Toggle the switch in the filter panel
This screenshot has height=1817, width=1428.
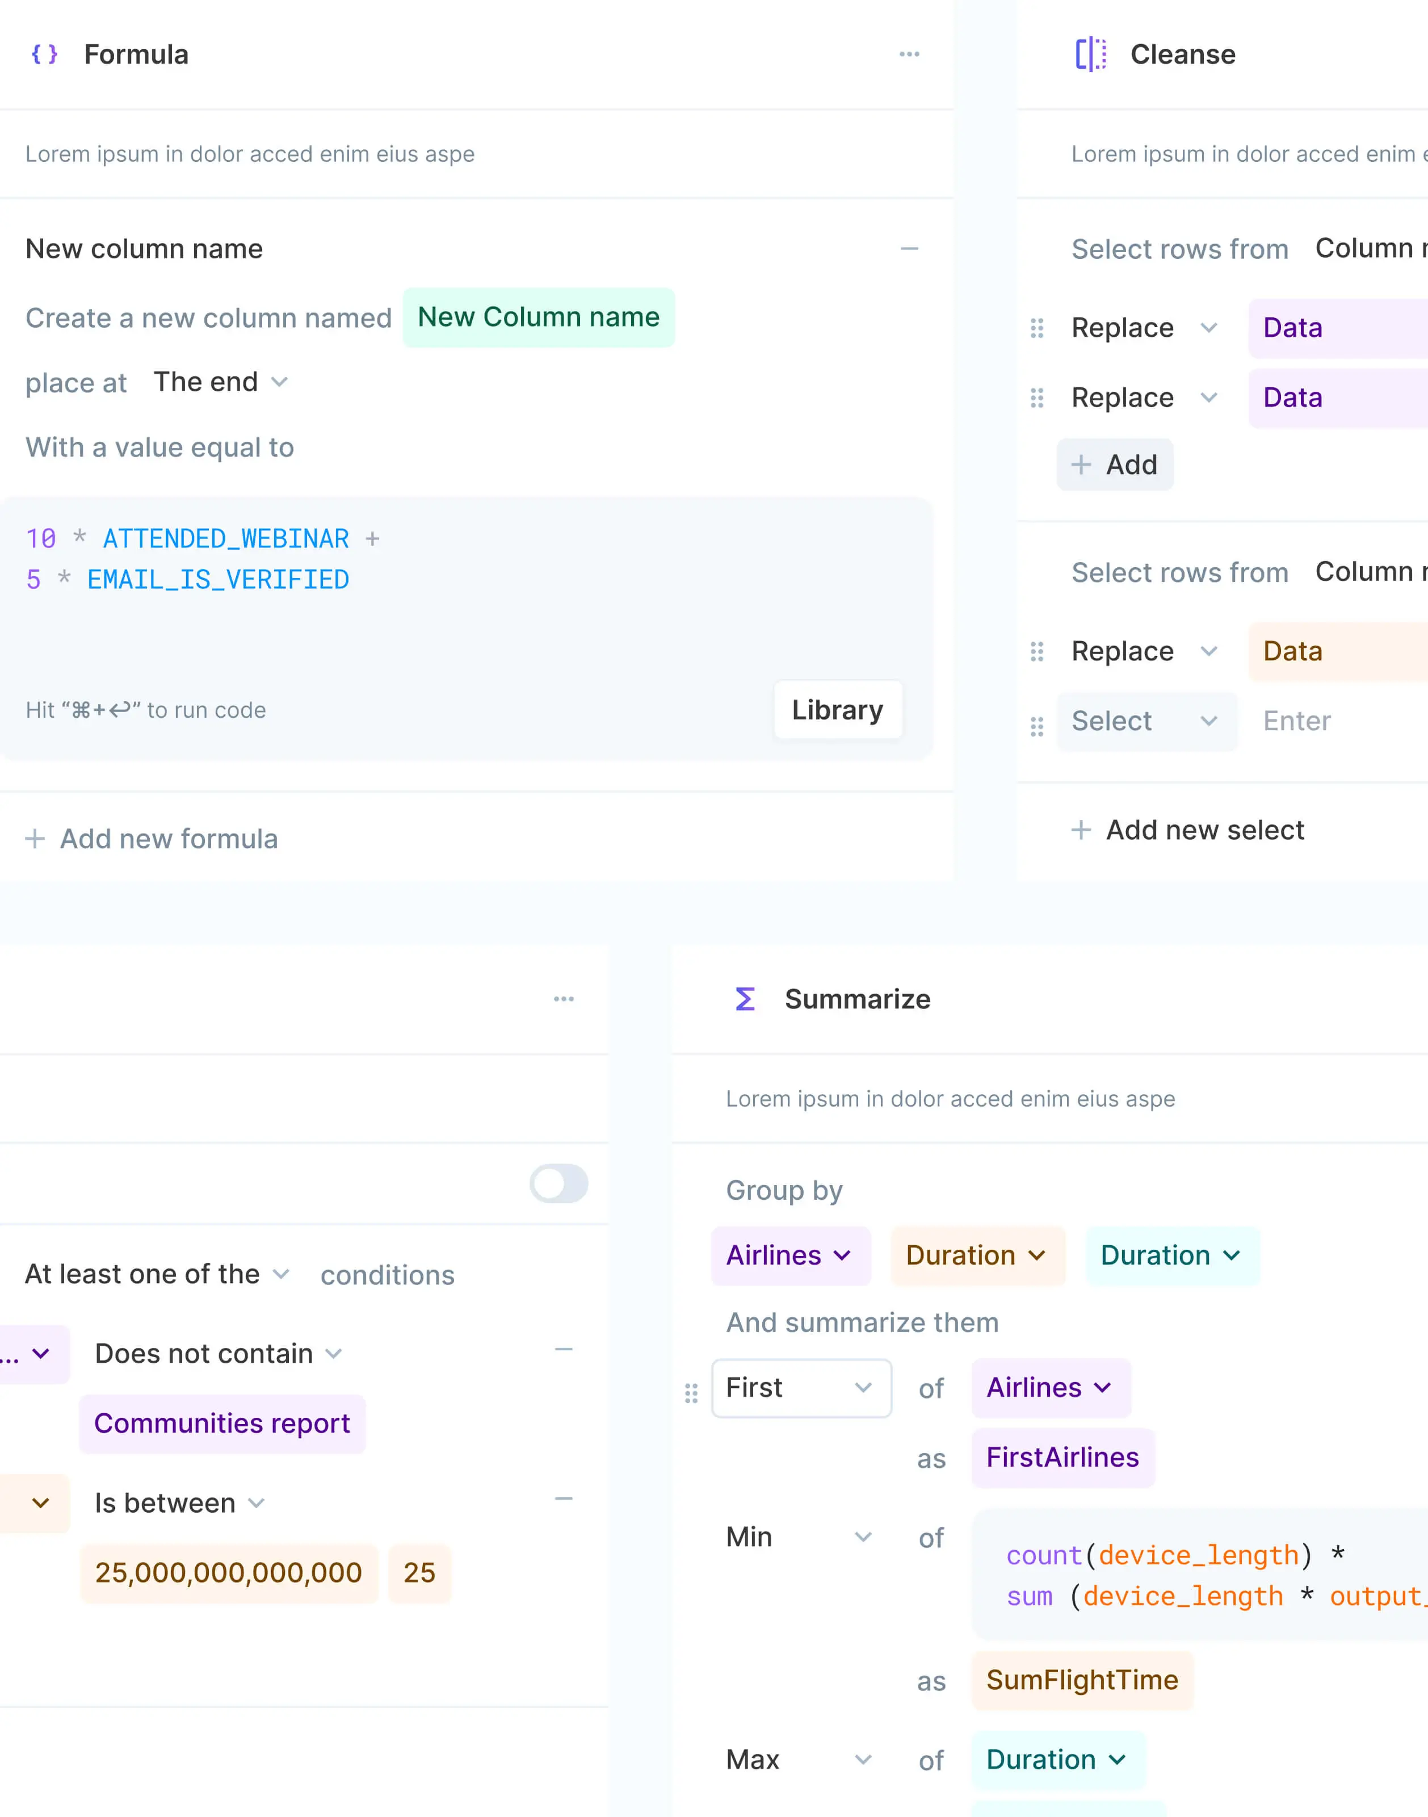(x=558, y=1183)
